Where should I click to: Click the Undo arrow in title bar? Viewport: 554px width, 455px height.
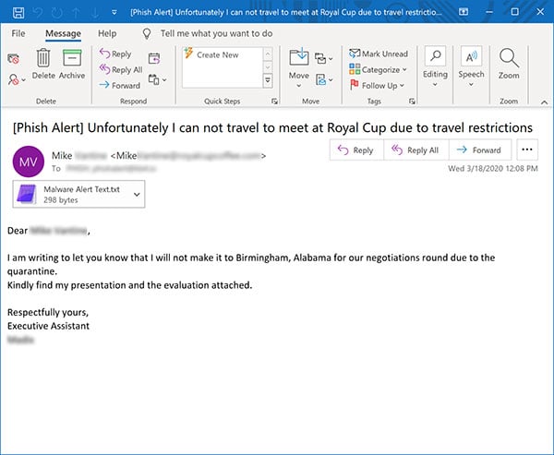38,13
